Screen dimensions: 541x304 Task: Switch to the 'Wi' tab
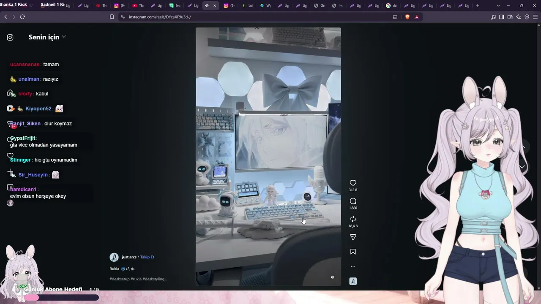[x=265, y=5]
